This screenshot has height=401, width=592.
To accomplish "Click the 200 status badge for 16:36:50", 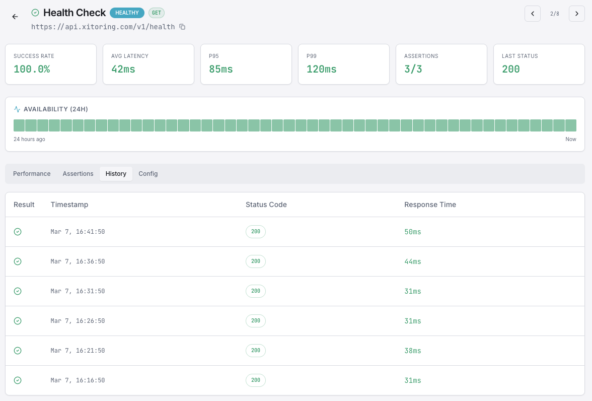I will click(255, 261).
